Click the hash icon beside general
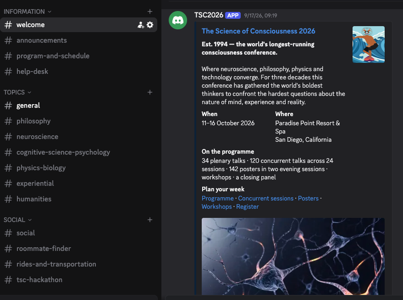The image size is (403, 300). 8,106
